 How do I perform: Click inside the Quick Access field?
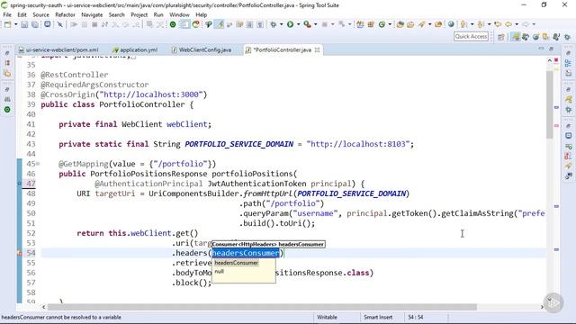472,36
